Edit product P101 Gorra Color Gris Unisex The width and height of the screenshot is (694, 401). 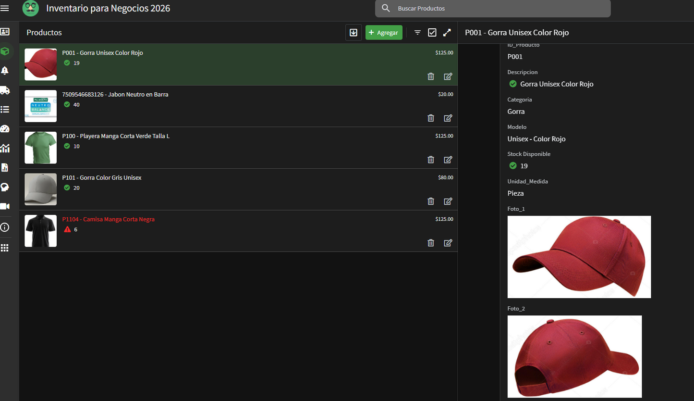point(448,201)
